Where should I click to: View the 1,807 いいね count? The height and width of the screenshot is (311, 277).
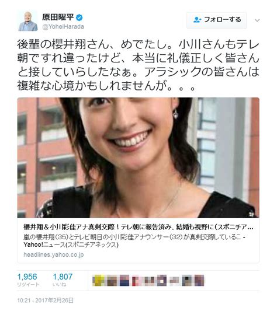click(63, 280)
